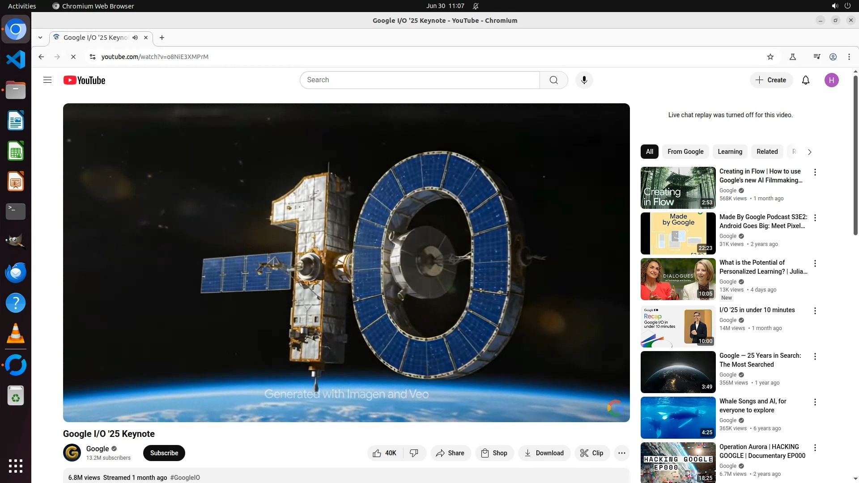Open the hamburger guide menu
The height and width of the screenshot is (483, 859).
(47, 80)
